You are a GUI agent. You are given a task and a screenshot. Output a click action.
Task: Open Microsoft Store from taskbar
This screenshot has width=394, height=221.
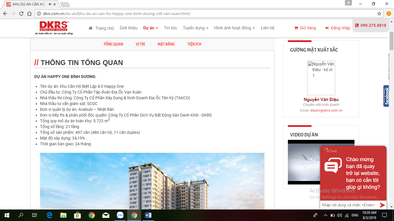(x=77, y=215)
